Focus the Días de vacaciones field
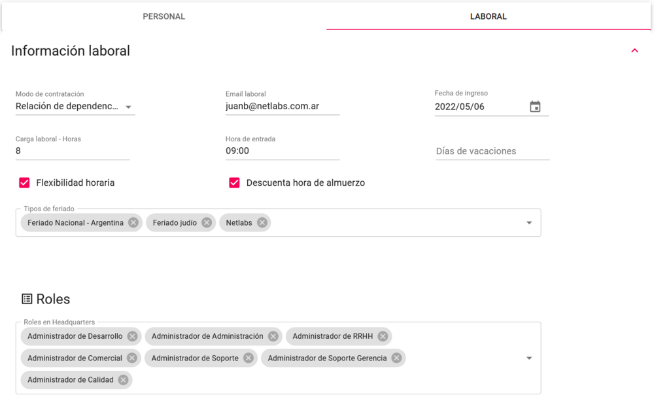Viewport: 654px width, 397px height. coord(492,151)
